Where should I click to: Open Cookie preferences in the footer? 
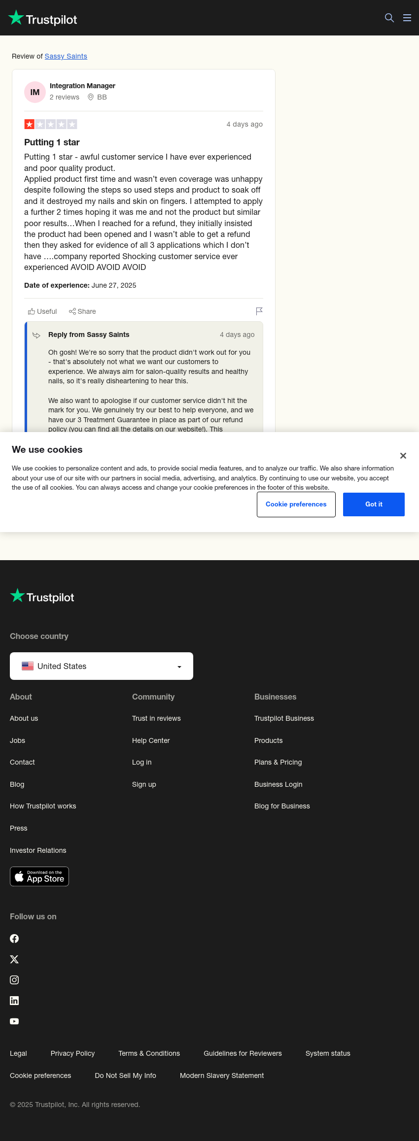tap(40, 1075)
